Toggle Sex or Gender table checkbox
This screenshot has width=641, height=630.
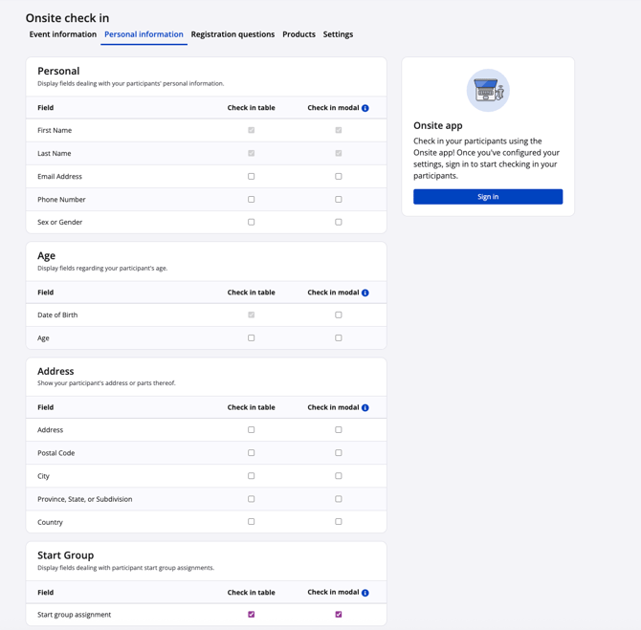[x=252, y=222]
